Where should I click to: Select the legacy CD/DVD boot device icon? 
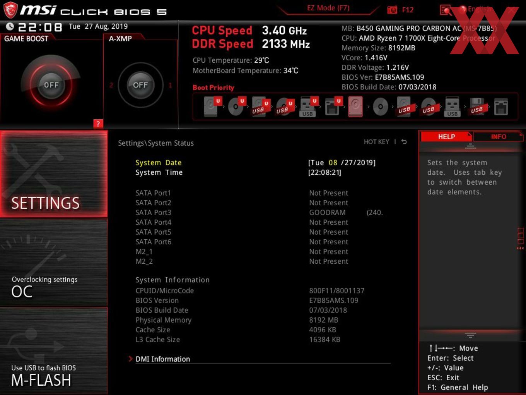coord(380,107)
